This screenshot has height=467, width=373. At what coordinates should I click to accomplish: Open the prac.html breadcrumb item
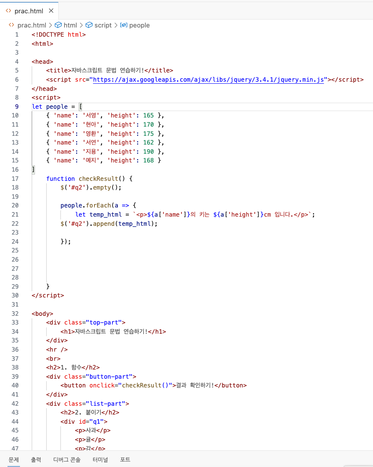tap(32, 25)
